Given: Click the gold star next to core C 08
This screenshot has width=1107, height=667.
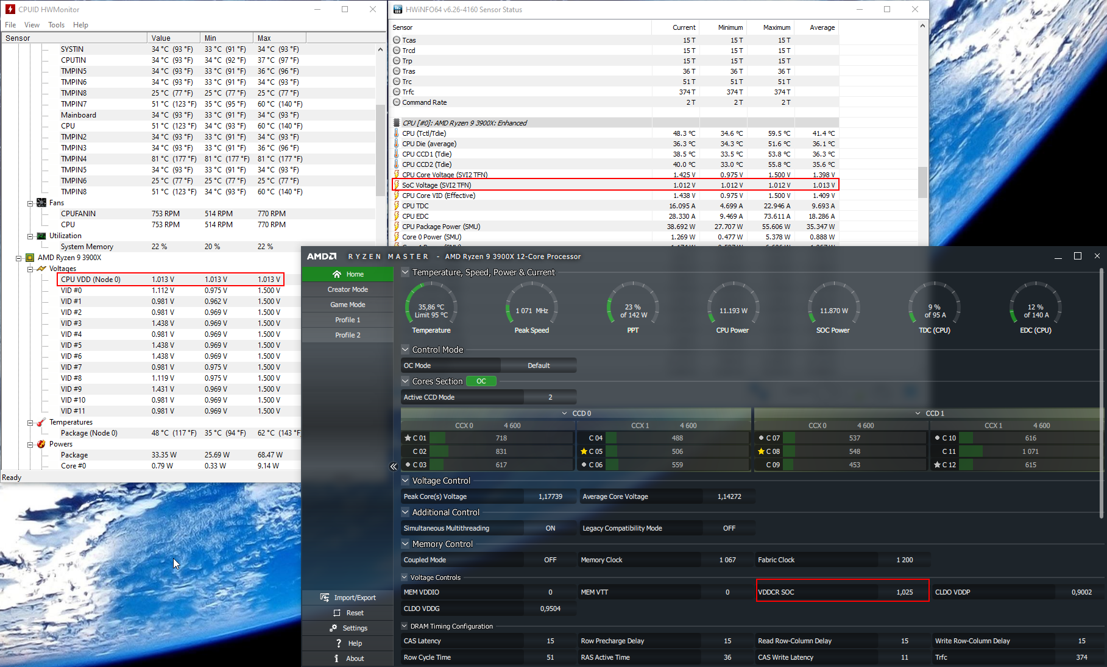Looking at the screenshot, I should click(761, 451).
